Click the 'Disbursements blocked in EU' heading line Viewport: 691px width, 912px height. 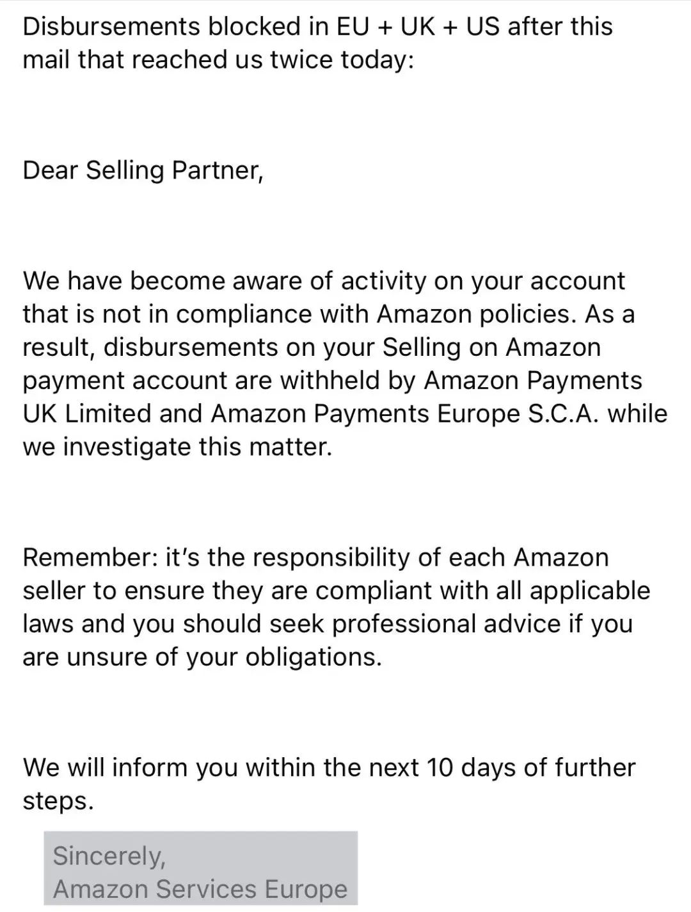[x=317, y=26]
